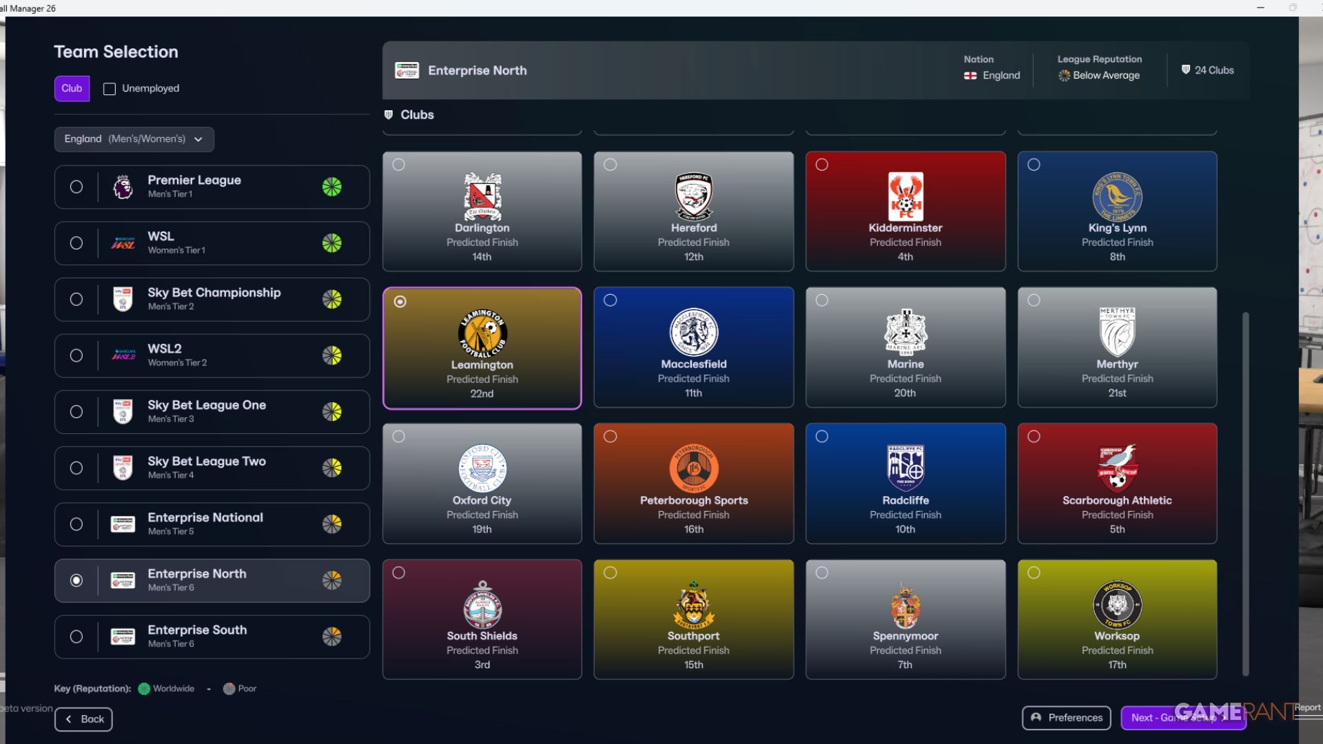Click the WSL league logo
Screen dimensions: 1323x744
[123, 243]
